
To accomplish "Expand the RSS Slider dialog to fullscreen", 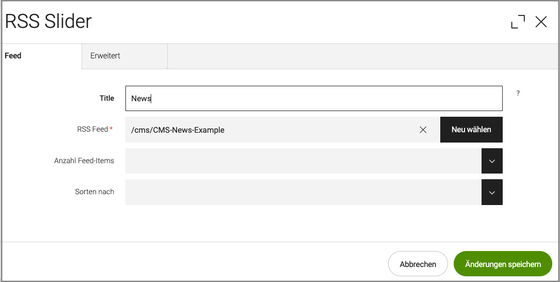I will 518,22.
